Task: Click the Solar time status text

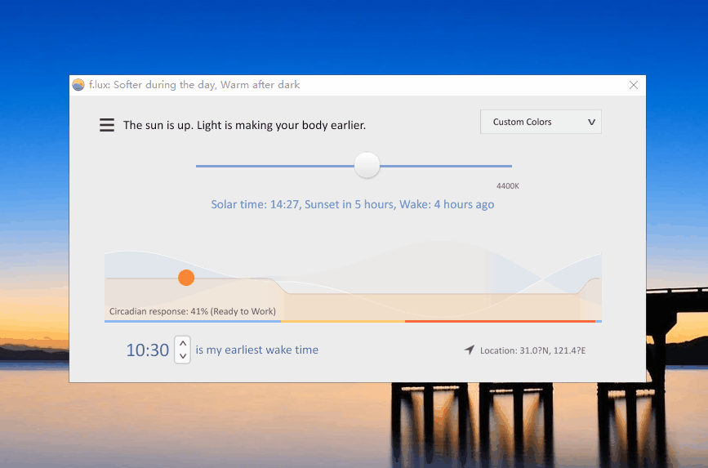Action: pyautogui.click(x=353, y=205)
